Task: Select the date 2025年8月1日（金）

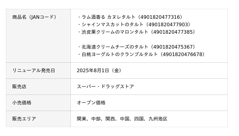Action: 99,70
